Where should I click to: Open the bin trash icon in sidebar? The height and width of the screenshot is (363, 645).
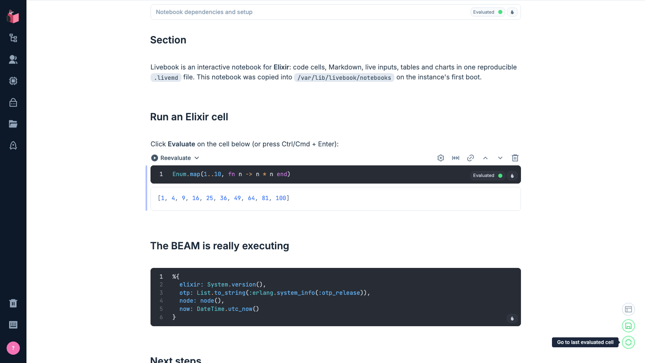(13, 303)
